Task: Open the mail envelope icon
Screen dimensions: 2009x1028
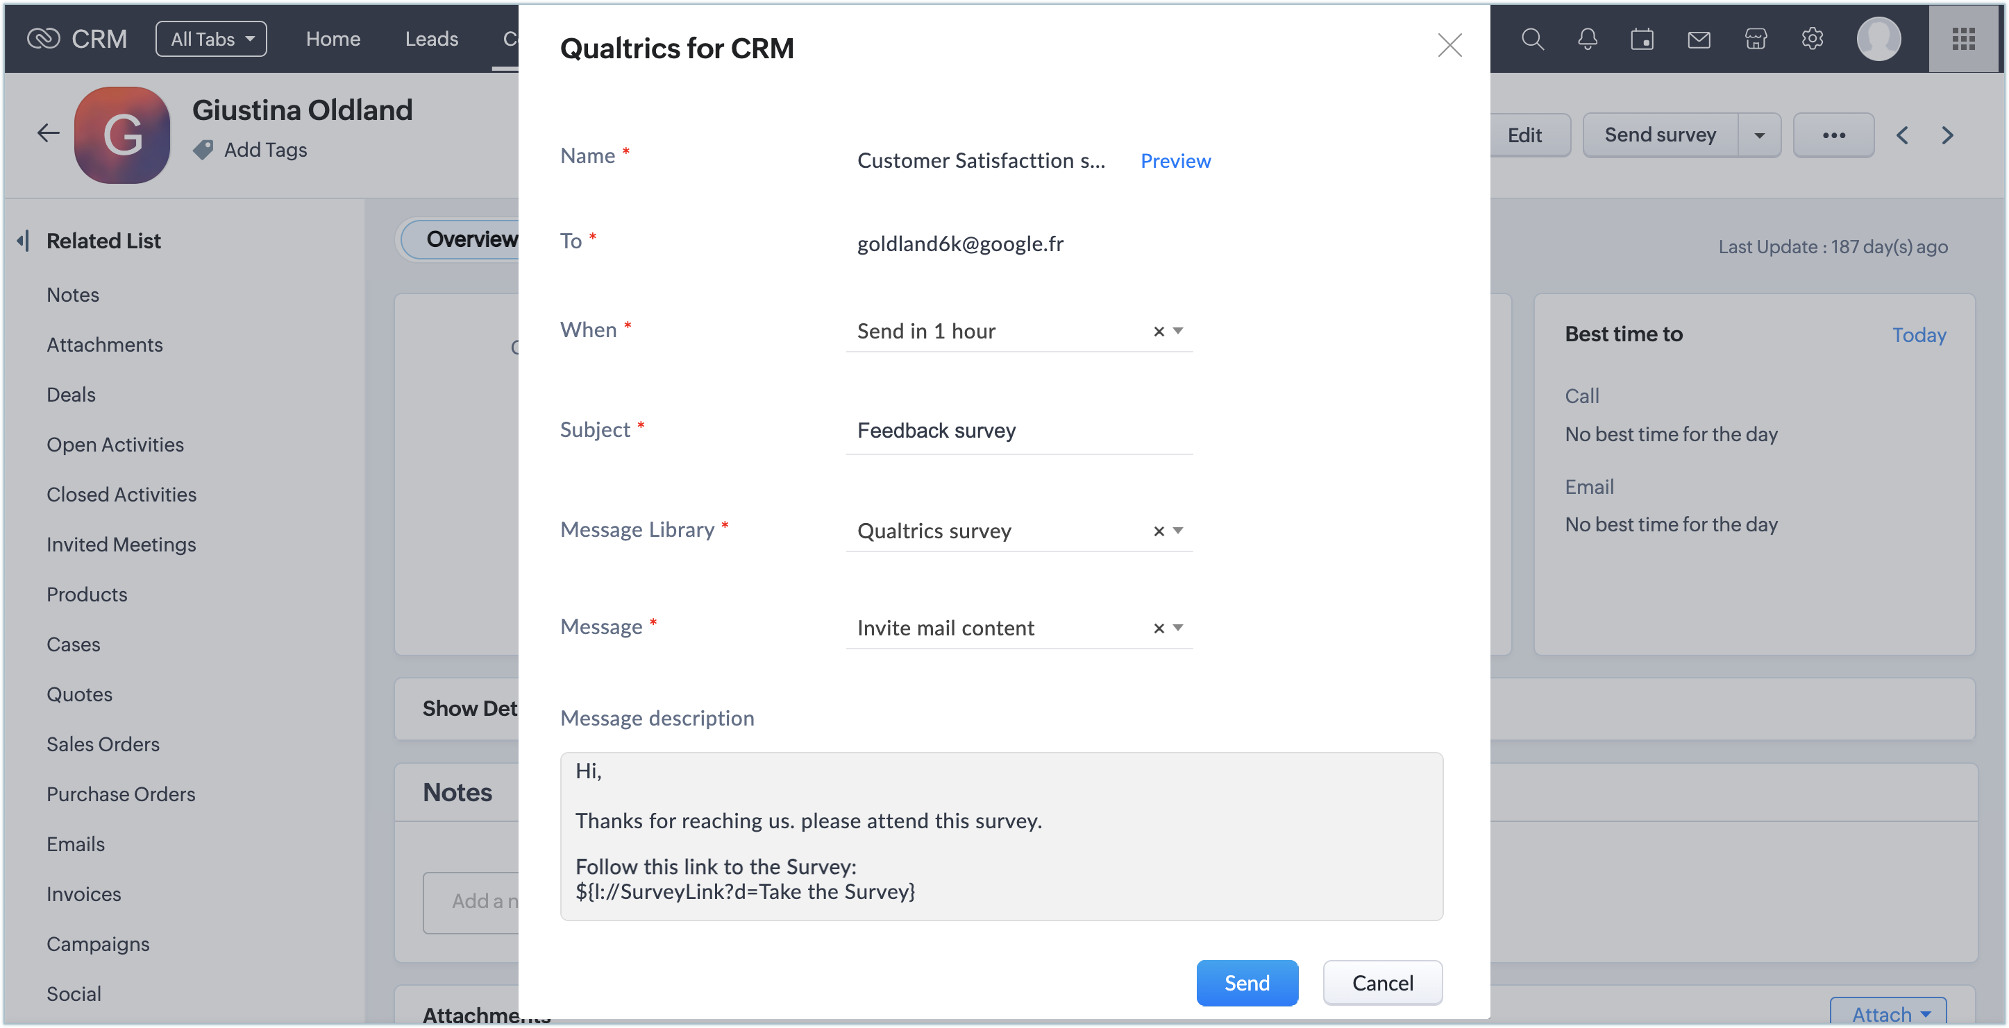Action: click(x=1699, y=39)
